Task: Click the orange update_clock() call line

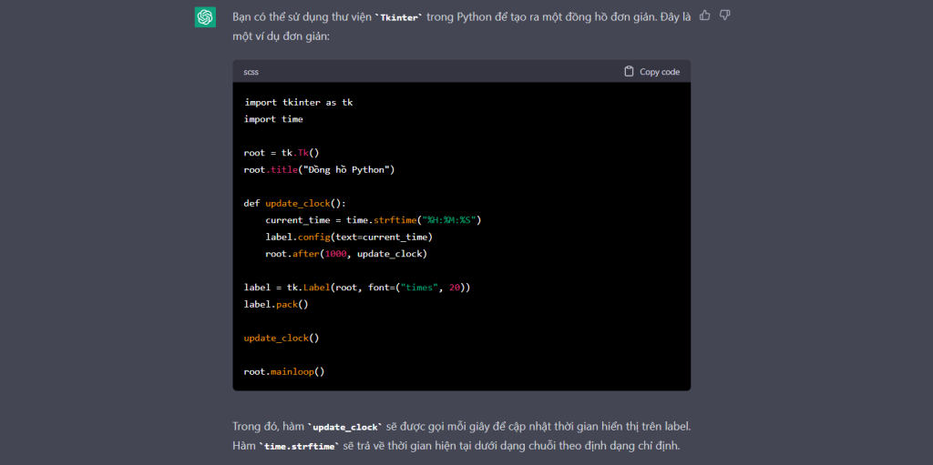Action: 282,338
